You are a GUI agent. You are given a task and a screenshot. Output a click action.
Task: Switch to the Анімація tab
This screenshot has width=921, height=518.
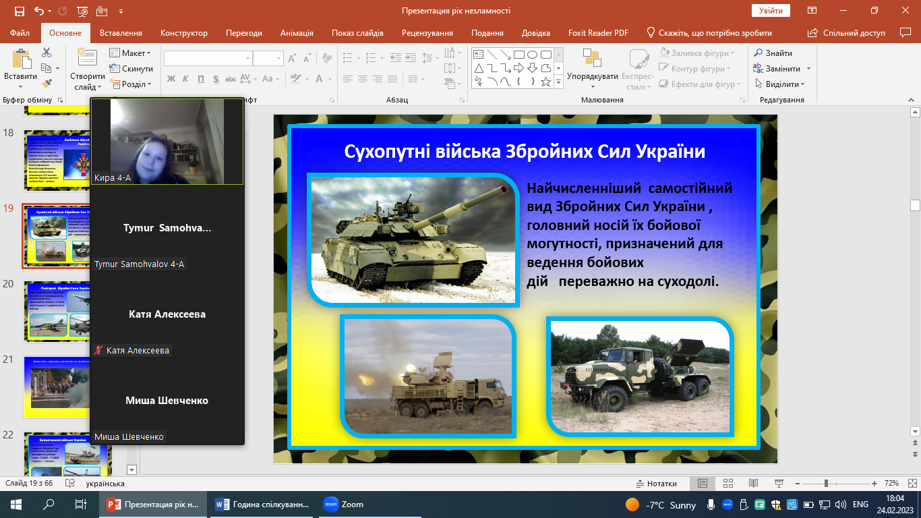click(x=297, y=33)
